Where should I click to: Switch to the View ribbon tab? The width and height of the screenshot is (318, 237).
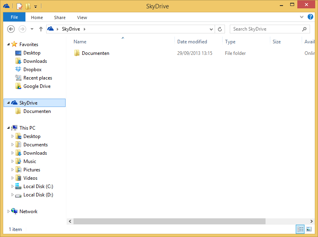point(82,17)
